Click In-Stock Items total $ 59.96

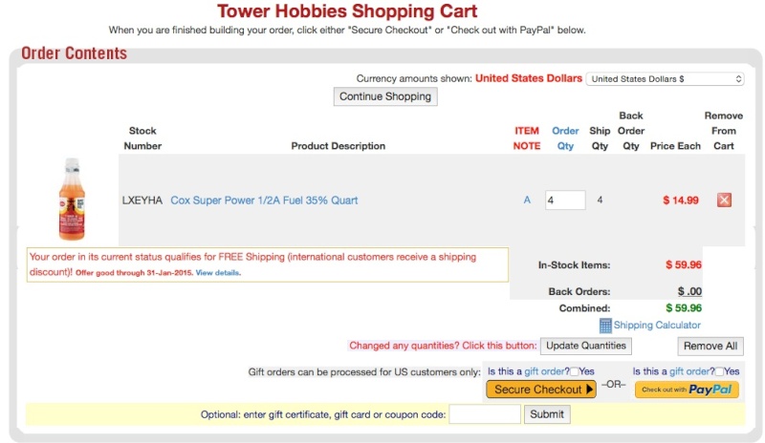point(684,264)
